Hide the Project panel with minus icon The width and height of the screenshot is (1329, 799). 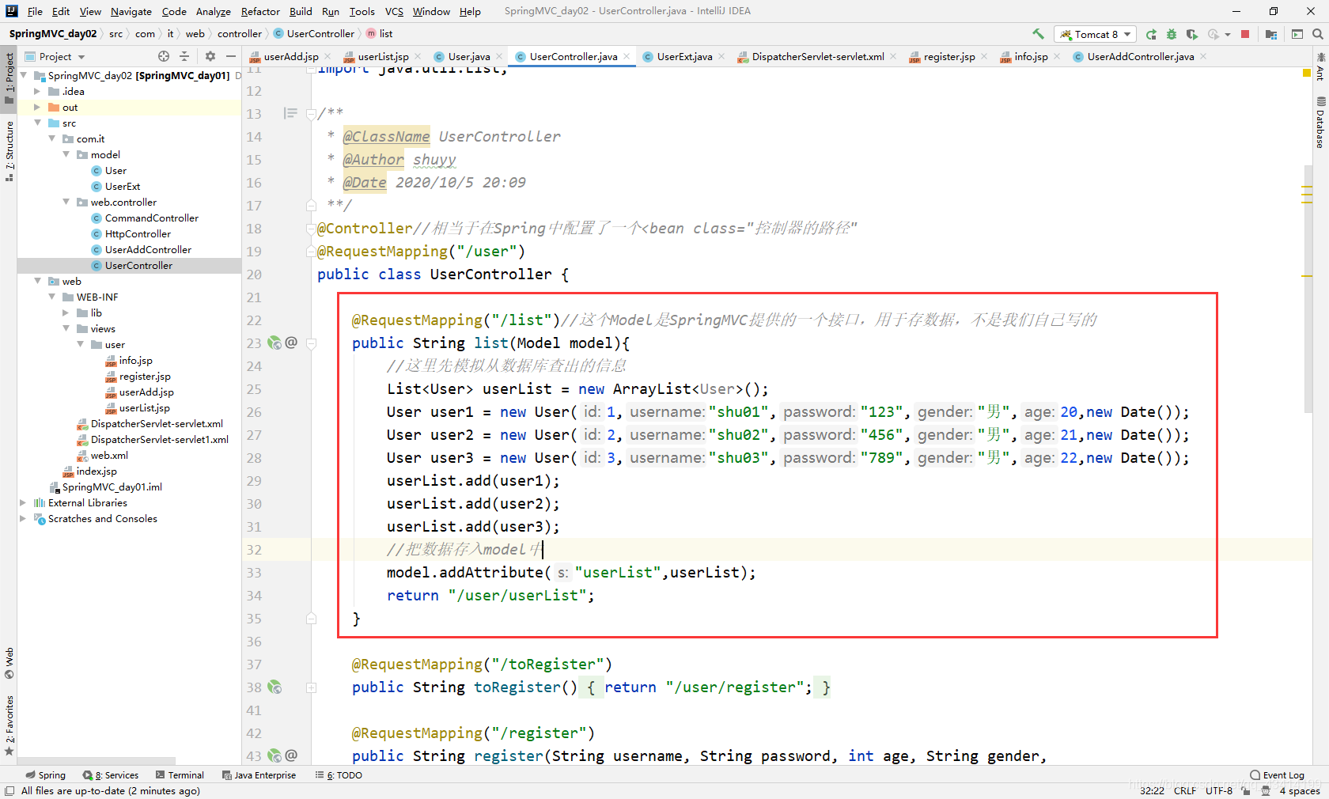point(231,56)
